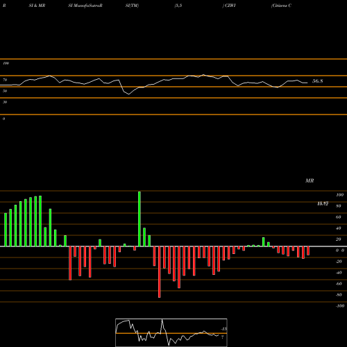Click the MR axis label '60'
This screenshot has height=347, width=347.
[x=339, y=217]
